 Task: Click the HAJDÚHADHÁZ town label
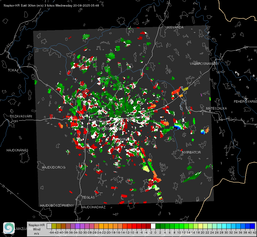click(94, 207)
